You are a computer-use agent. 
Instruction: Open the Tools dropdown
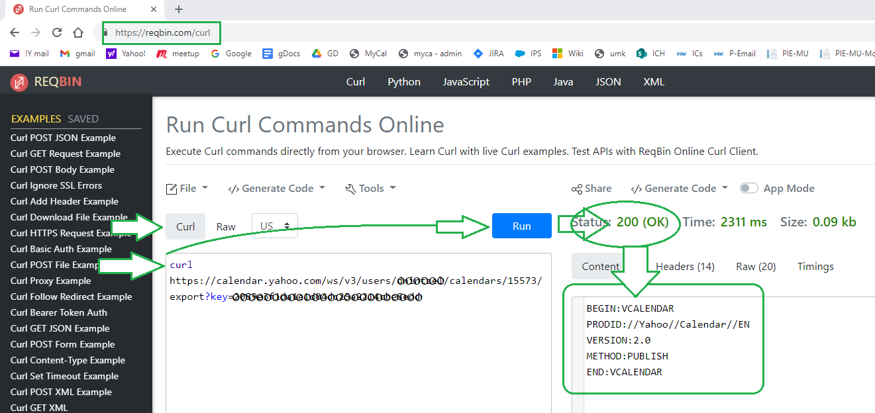pos(371,189)
